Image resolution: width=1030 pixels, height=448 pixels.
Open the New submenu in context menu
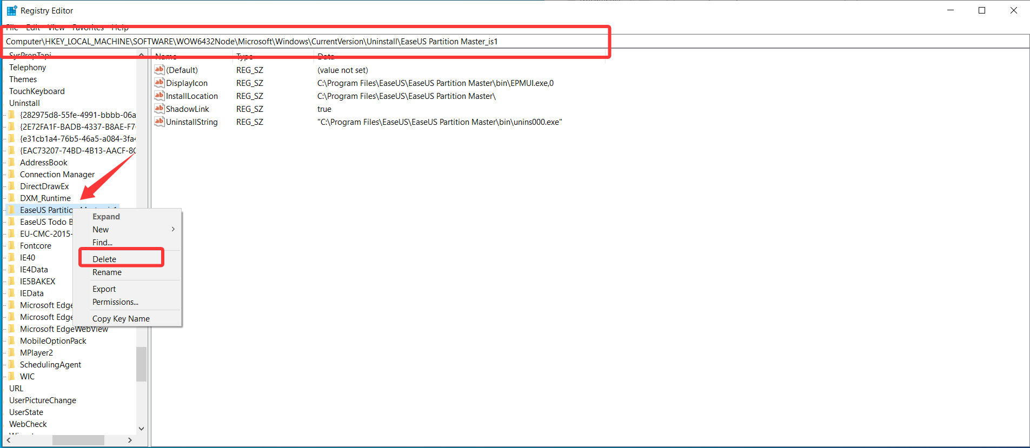[x=127, y=229]
